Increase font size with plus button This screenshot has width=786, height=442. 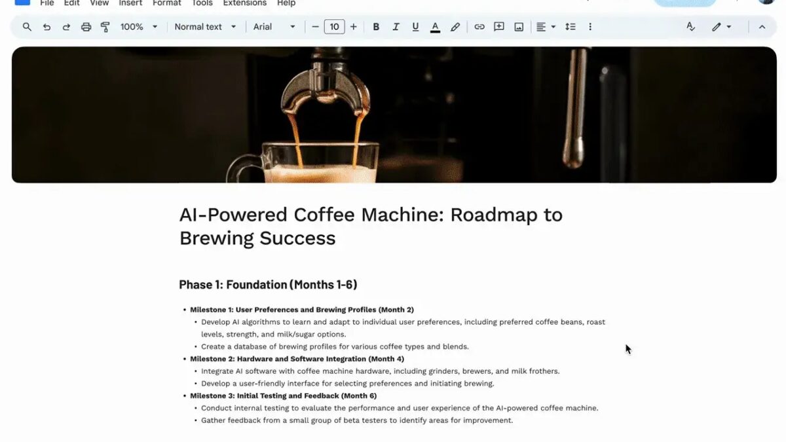click(354, 27)
